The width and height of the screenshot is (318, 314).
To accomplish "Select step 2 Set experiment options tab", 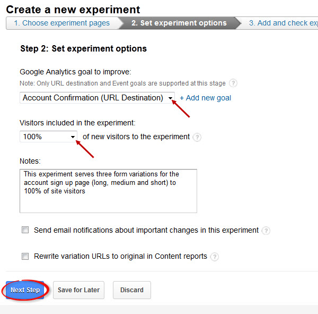I will (179, 23).
